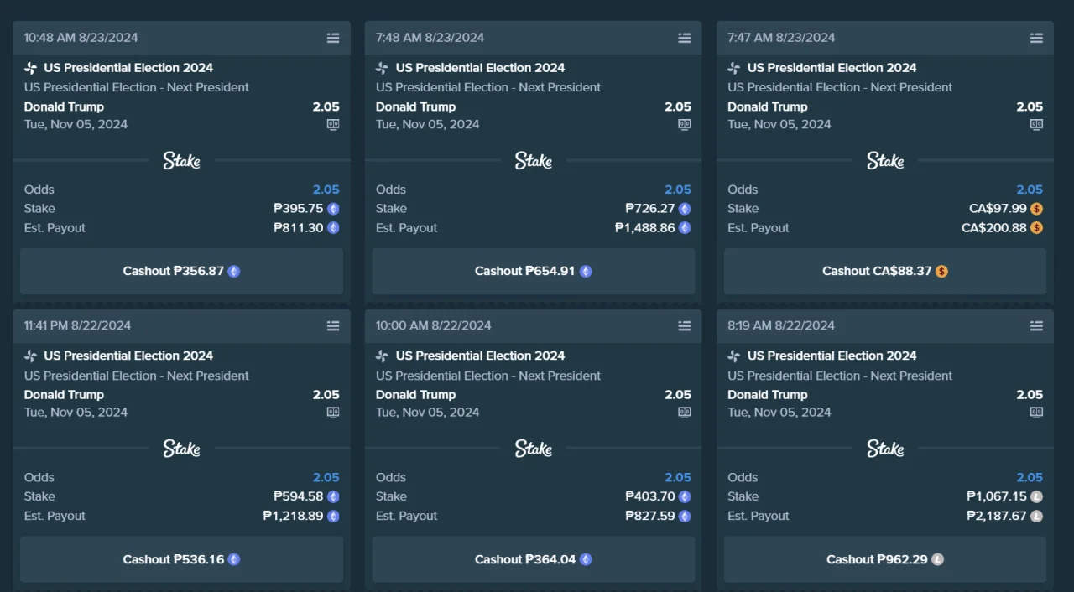Click the politics icon on the 10:48 AM bet
The image size is (1074, 592).
point(31,68)
